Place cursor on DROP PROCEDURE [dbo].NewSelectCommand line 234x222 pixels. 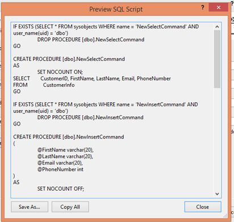pyautogui.click(x=91, y=40)
